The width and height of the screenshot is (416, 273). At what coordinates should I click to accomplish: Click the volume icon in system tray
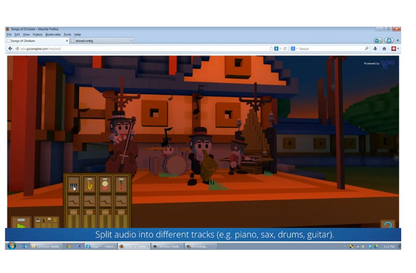(363, 246)
